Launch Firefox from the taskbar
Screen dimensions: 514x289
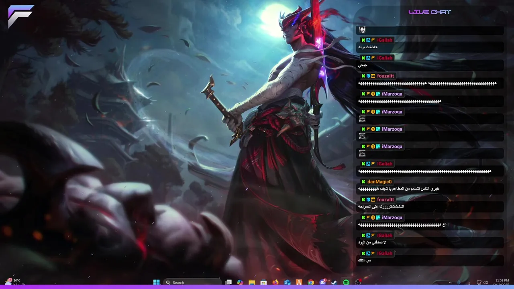pyautogui.click(x=275, y=282)
